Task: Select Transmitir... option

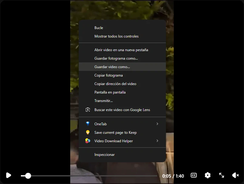Action: [122, 101]
